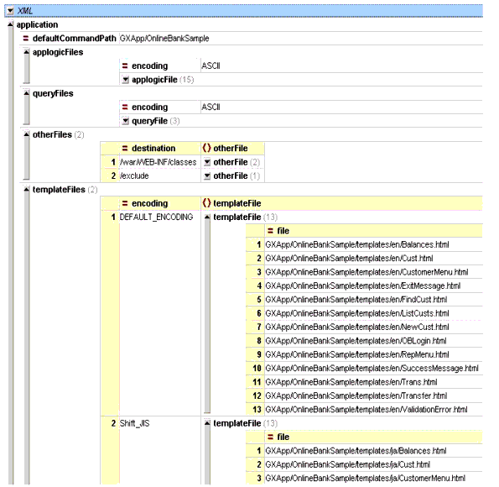Expand otherFile (2) in the /war/WEB-INF/classes row
Image resolution: width=499 pixels, height=487 pixels.
(207, 162)
